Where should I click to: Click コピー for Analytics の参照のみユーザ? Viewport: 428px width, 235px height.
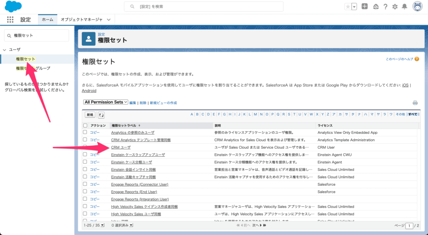point(95,132)
